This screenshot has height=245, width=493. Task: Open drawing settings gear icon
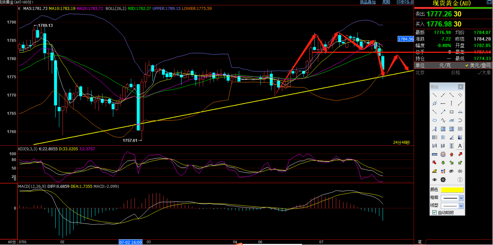pyautogui.click(x=443, y=180)
